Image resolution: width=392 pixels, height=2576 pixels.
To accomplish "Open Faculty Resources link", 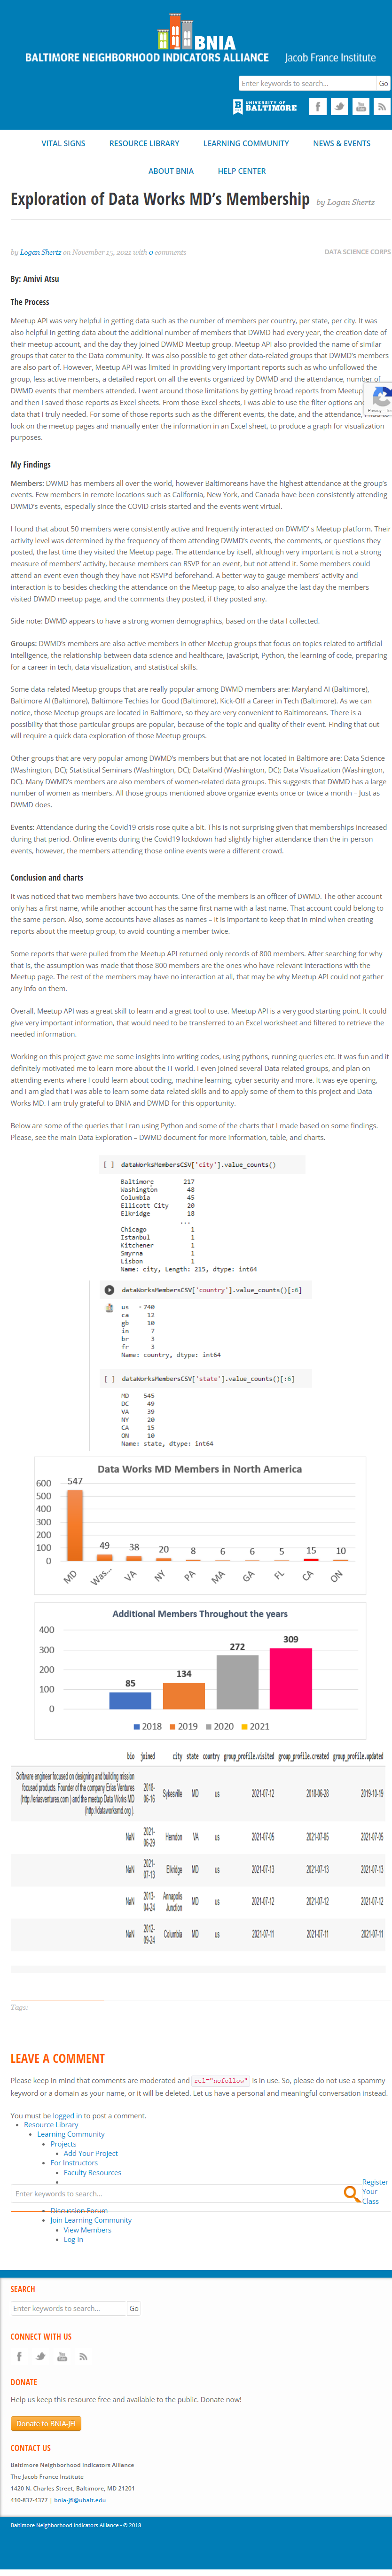I will coord(92,2172).
